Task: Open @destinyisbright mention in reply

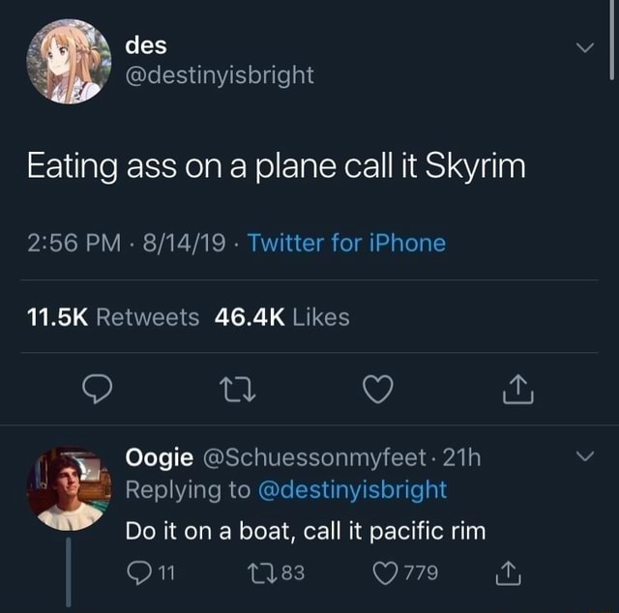Action: tap(352, 490)
